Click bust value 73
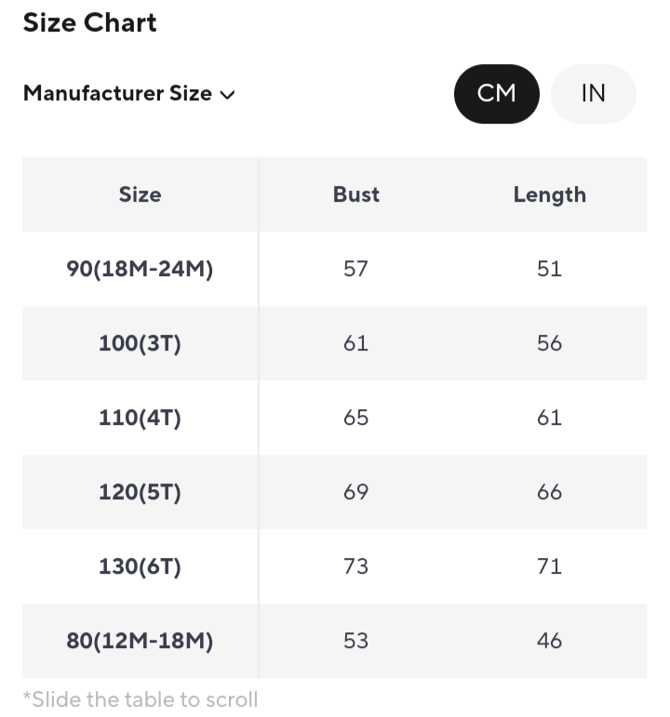The height and width of the screenshot is (717, 670). 355,566
